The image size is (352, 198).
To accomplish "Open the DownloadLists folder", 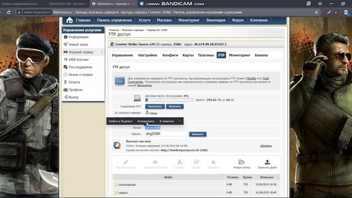I will click(127, 185).
